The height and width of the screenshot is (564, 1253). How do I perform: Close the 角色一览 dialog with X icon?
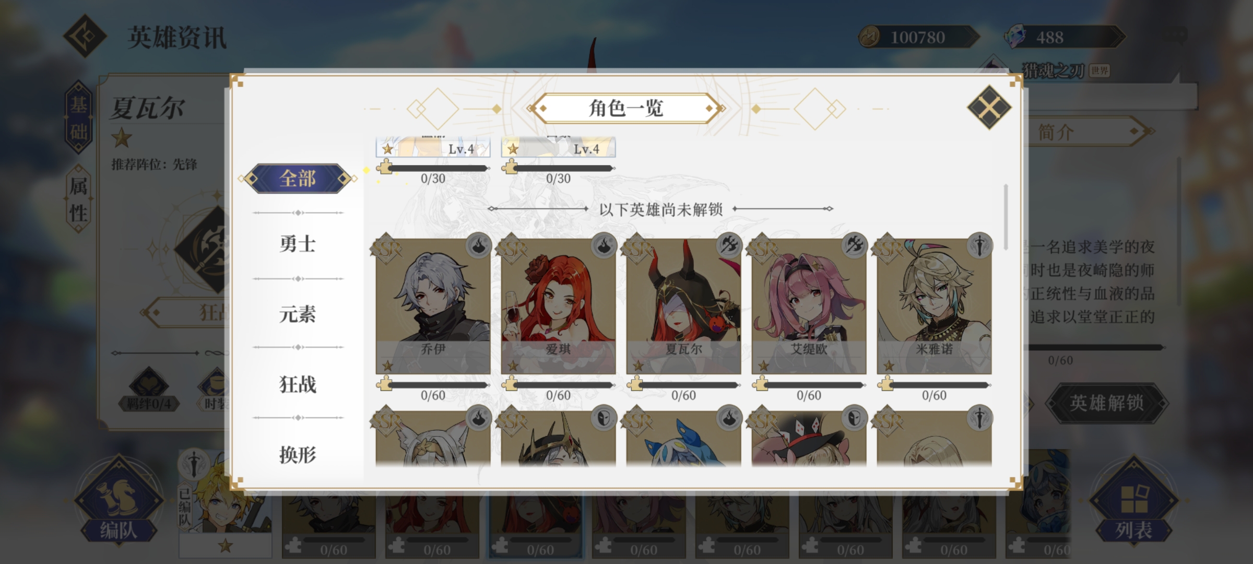989,108
